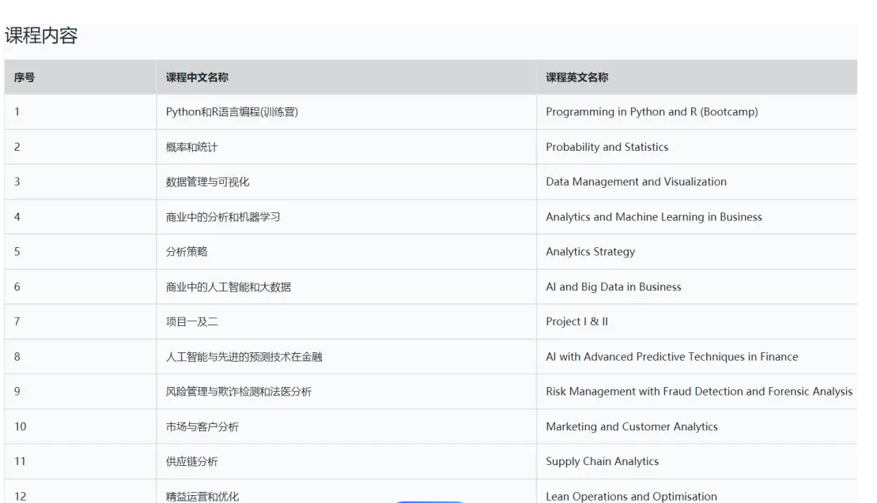Screen dimensions: 877x503
Task: Select 数据管理与可视化 course name
Action: (207, 182)
